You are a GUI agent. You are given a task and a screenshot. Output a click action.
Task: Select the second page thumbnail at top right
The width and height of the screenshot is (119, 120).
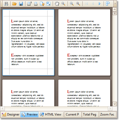(84, 42)
